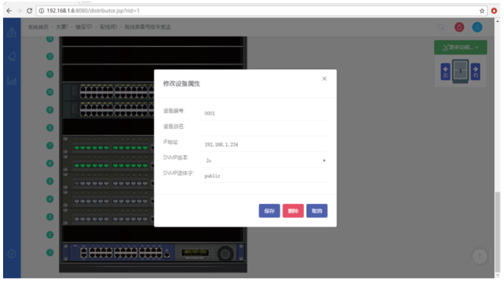Click the search magnifier icon in header
Viewport: 504px width, 283px height.
441,27
